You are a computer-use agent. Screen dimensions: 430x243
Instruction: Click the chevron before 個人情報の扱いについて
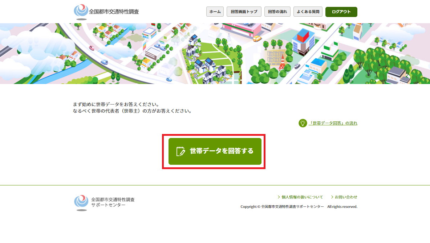(x=279, y=197)
